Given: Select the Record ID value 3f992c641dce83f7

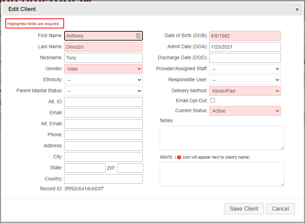Looking at the screenshot, I should pyautogui.click(x=84, y=189).
